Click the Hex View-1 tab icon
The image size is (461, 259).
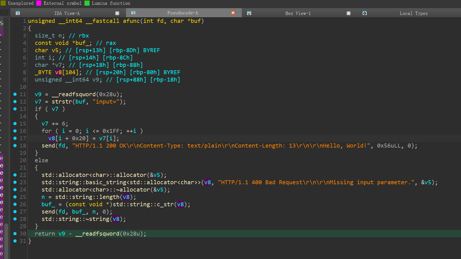click(x=249, y=13)
